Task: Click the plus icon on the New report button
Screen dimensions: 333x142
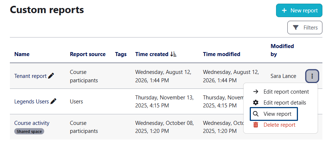Action: pos(284,10)
